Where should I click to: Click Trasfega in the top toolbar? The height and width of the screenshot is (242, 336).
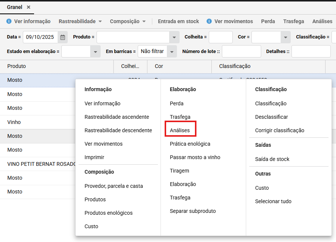click(x=294, y=21)
